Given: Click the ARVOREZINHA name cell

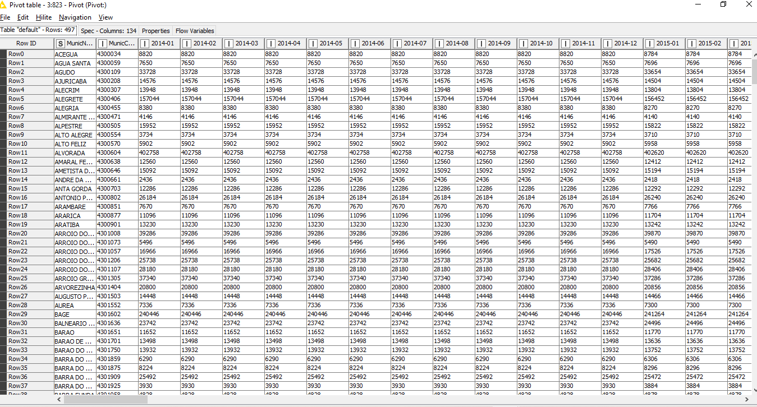Looking at the screenshot, I should tap(75, 287).
